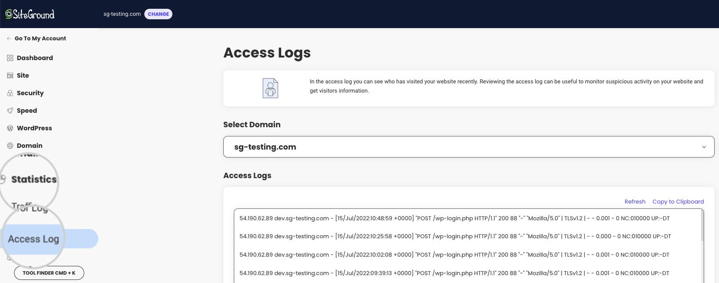Open the Tool Finder CMD + K button
The height and width of the screenshot is (283, 719).
point(49,273)
